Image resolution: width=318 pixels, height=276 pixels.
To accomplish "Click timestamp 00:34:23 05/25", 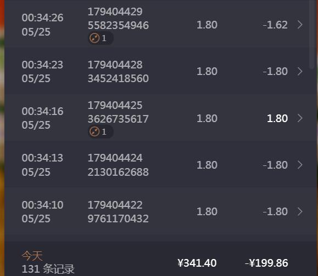I will coord(43,72).
